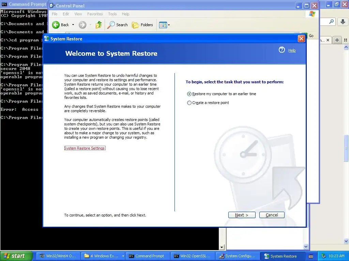This screenshot has width=349, height=261.
Task: Click the Command Prompt title bar icon
Action: click(x=4, y=4)
